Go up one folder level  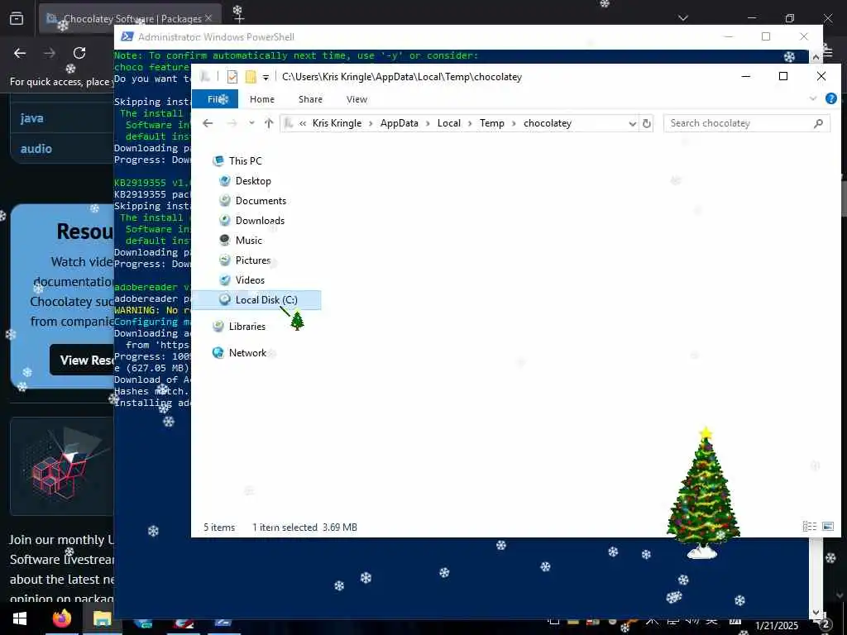(269, 123)
